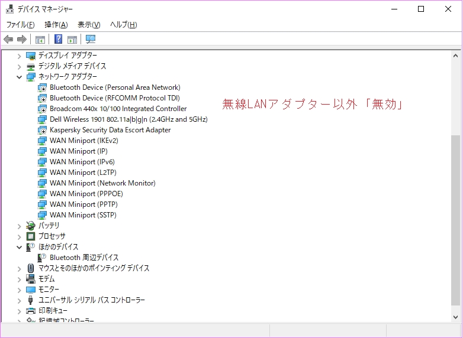
Task: Scan for hardware changes with the monitor icon
Action: click(91, 39)
